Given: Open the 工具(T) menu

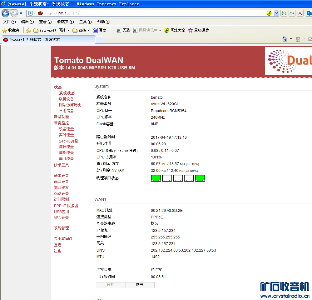Looking at the screenshot, I should (x=86, y=22).
